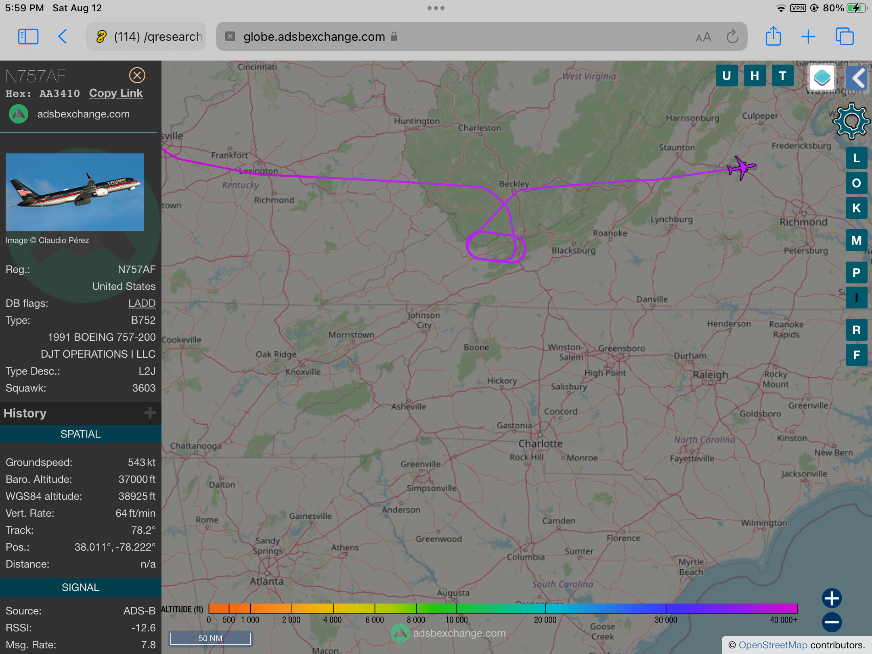Toggle the M map option
This screenshot has width=872, height=654.
click(x=856, y=240)
